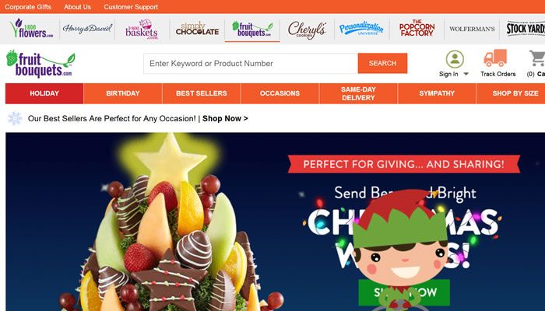Select Same-Day Delivery menu item

[x=358, y=93]
